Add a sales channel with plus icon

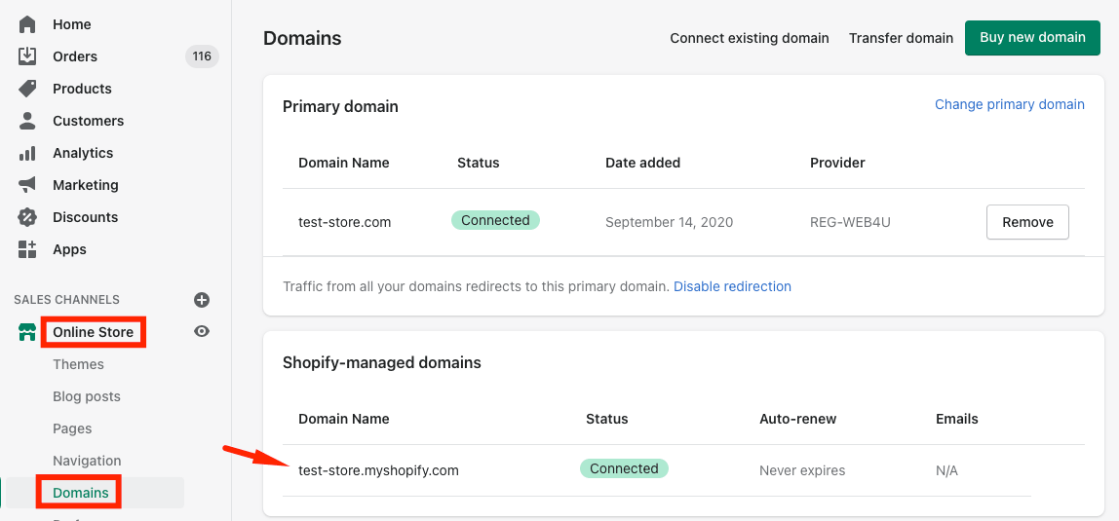click(202, 300)
